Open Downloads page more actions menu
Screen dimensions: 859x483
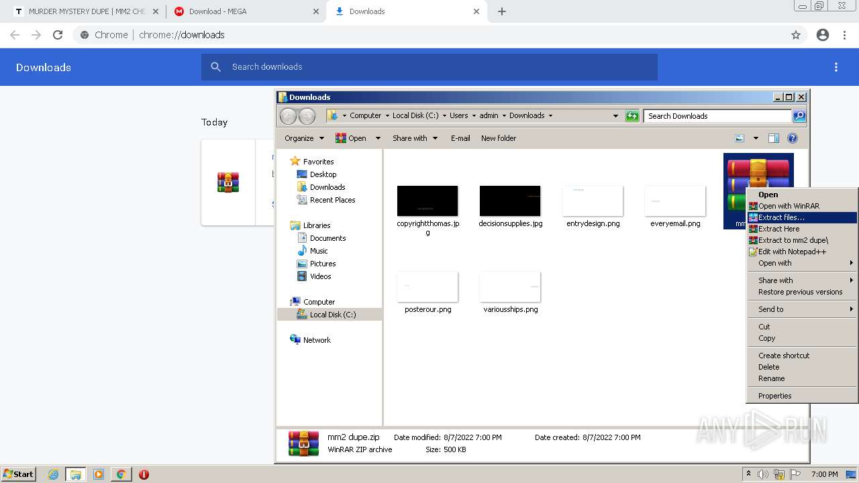(836, 67)
